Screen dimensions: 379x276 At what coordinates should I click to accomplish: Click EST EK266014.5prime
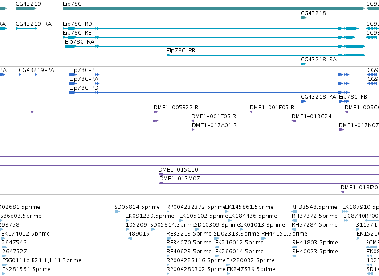[217, 256]
